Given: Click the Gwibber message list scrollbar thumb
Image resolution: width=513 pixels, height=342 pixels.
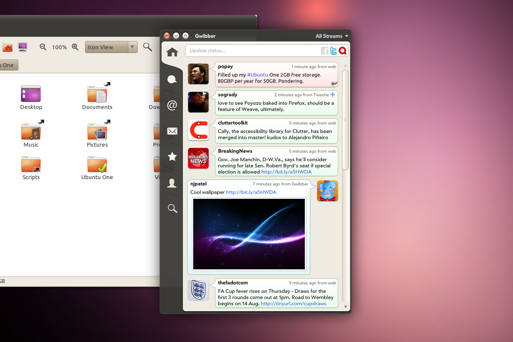Looking at the screenshot, I should 345,120.
